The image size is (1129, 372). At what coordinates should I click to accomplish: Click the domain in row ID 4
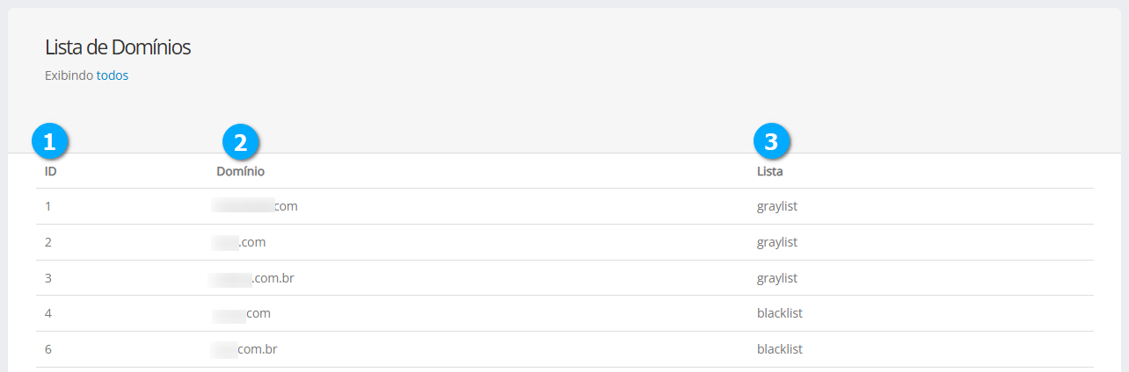pyautogui.click(x=243, y=313)
